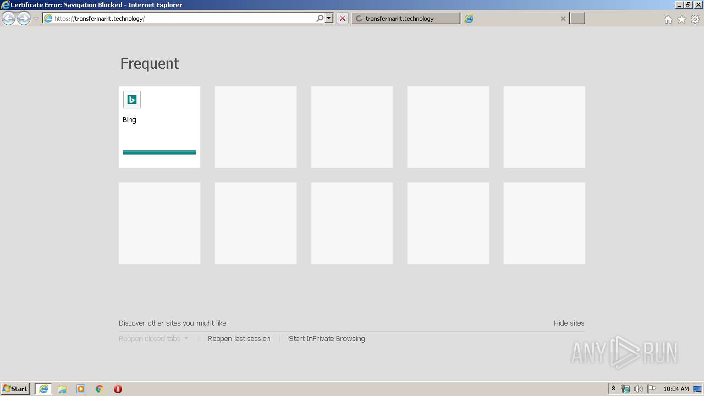Click 'Discover other sites you might like'
This screenshot has width=704, height=396.
[173, 323]
